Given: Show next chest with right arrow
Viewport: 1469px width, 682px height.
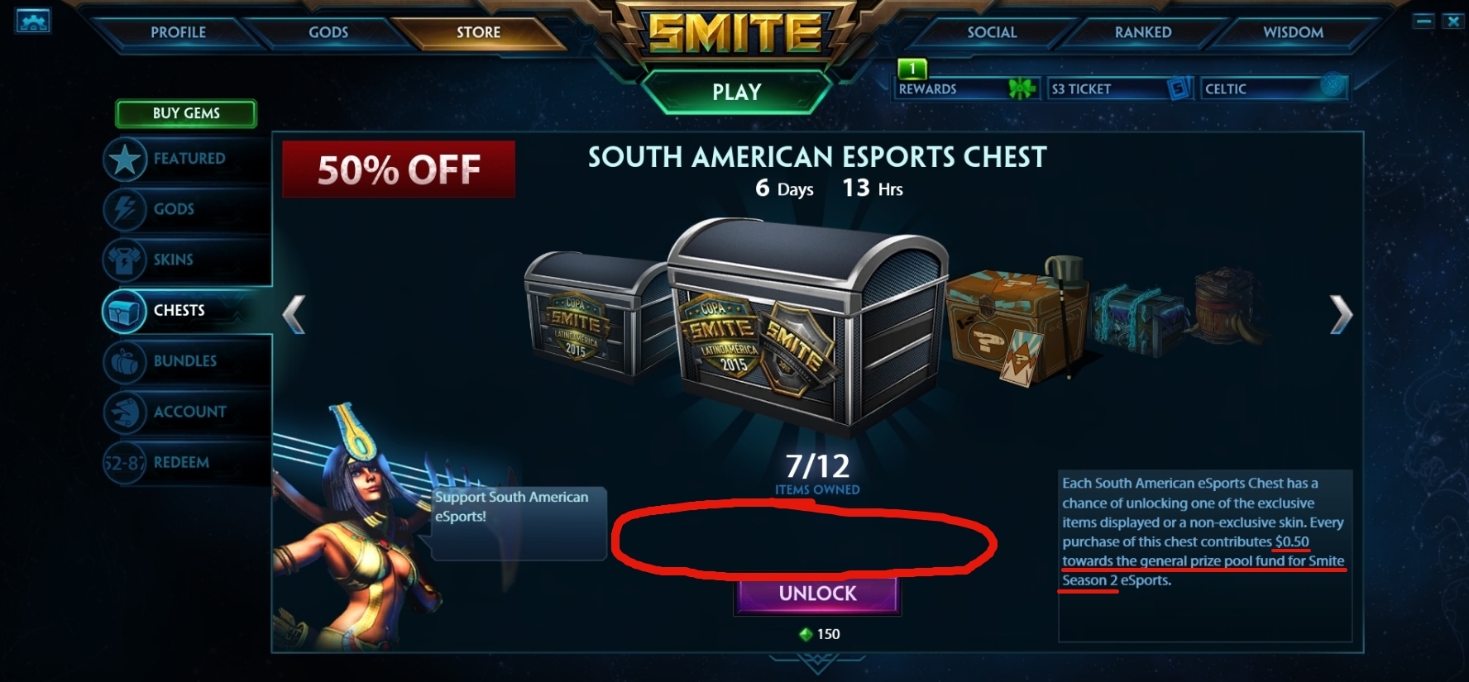Looking at the screenshot, I should pos(1341,314).
